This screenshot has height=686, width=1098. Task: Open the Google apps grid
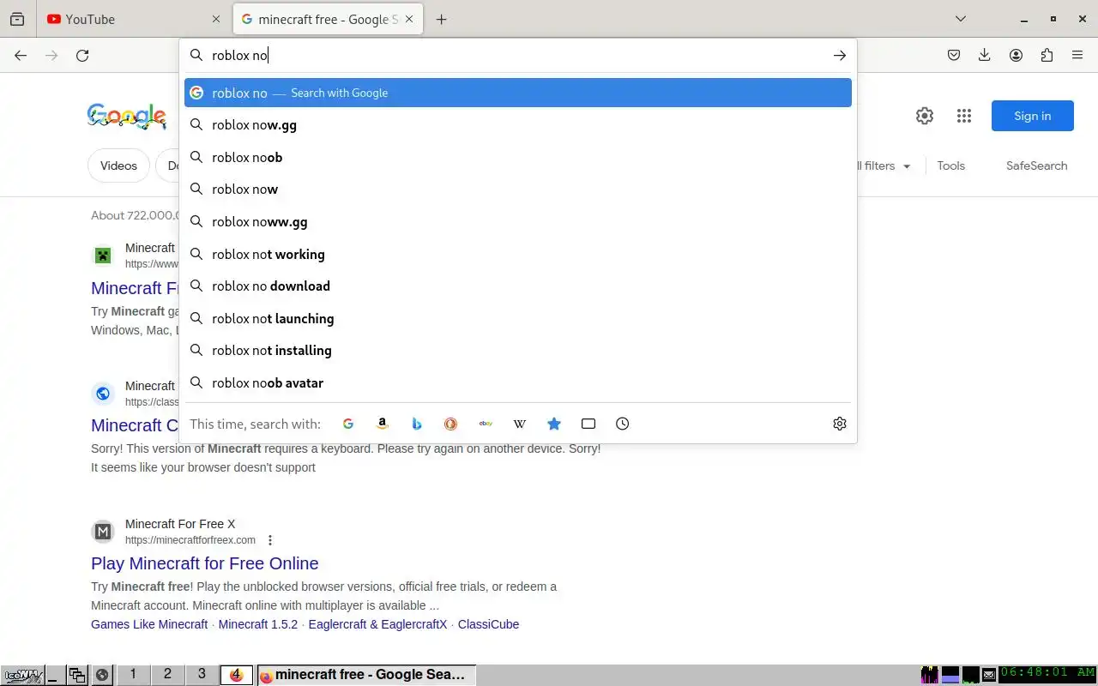[964, 116]
